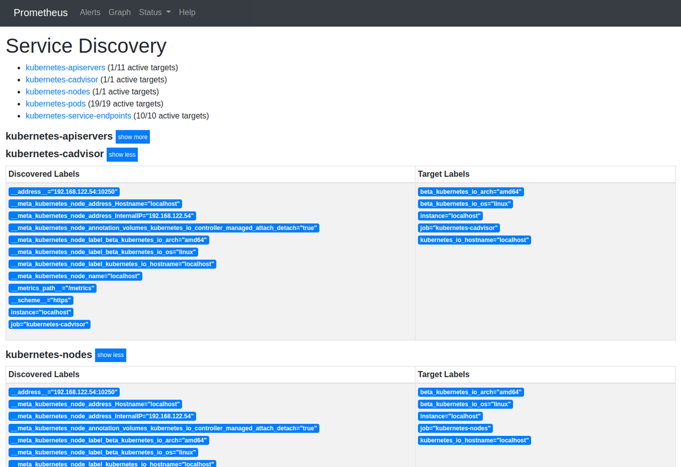
Task: Select node_label_kubernetes_io_hostname label in cadvisor section
Action: click(112, 264)
